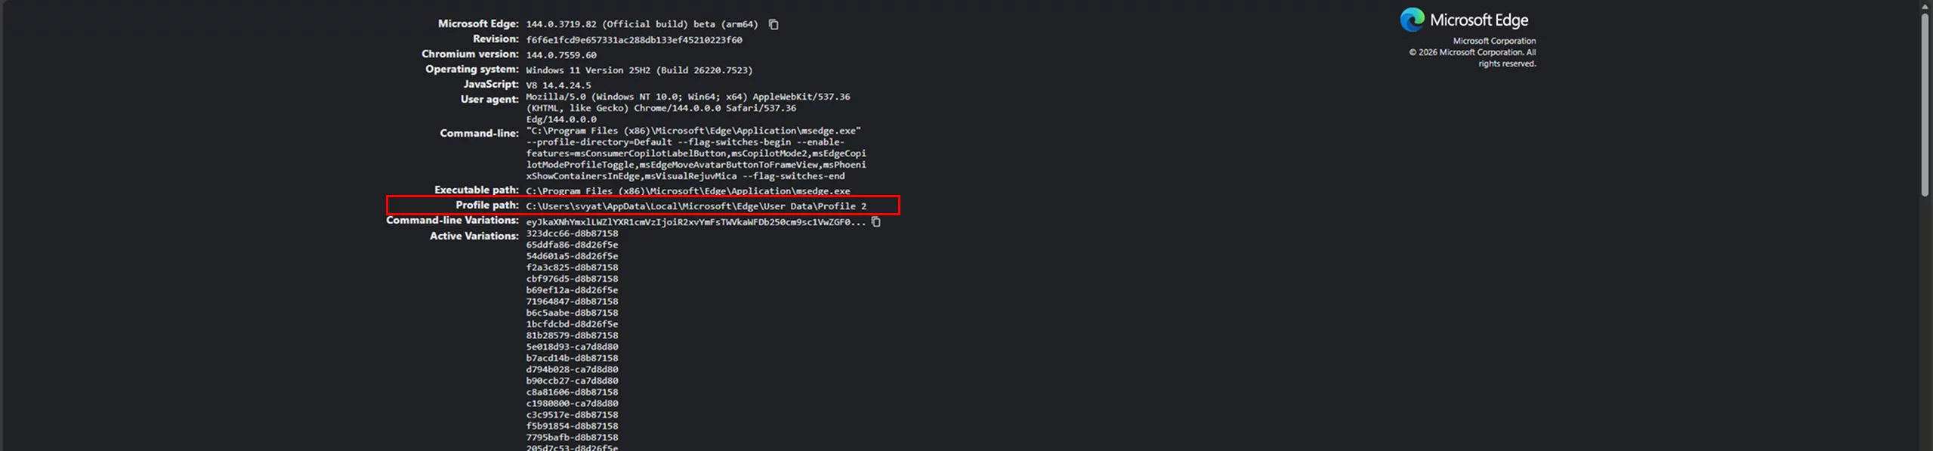This screenshot has height=451, width=1933.
Task: Click the Command-line Variations encoded string
Action: tap(695, 222)
